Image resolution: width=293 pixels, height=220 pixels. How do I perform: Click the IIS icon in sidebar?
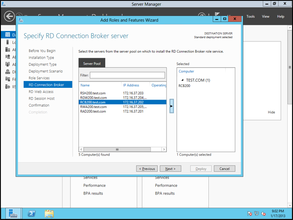coord(7,87)
